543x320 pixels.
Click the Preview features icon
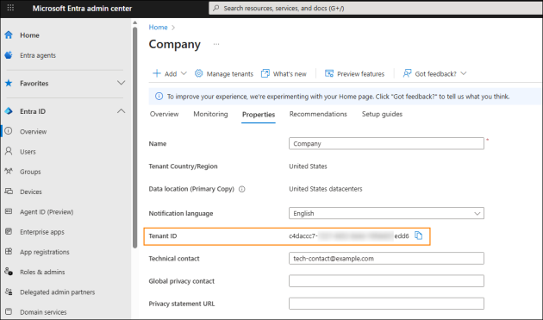pyautogui.click(x=329, y=73)
